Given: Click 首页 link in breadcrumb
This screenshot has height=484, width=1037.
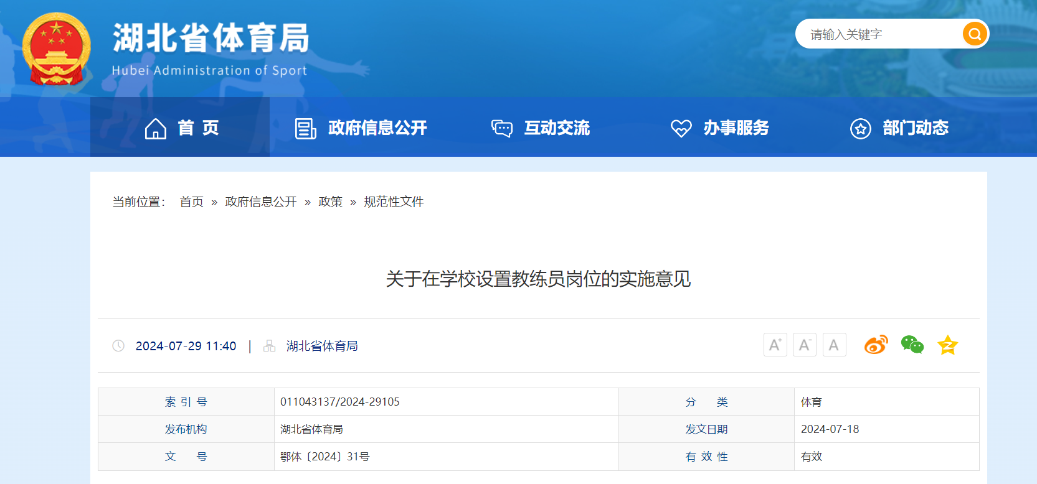Looking at the screenshot, I should point(191,202).
